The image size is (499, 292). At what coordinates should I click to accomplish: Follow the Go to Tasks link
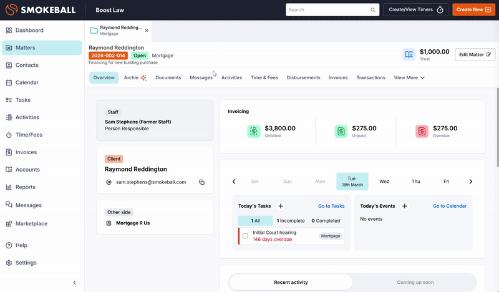point(331,206)
